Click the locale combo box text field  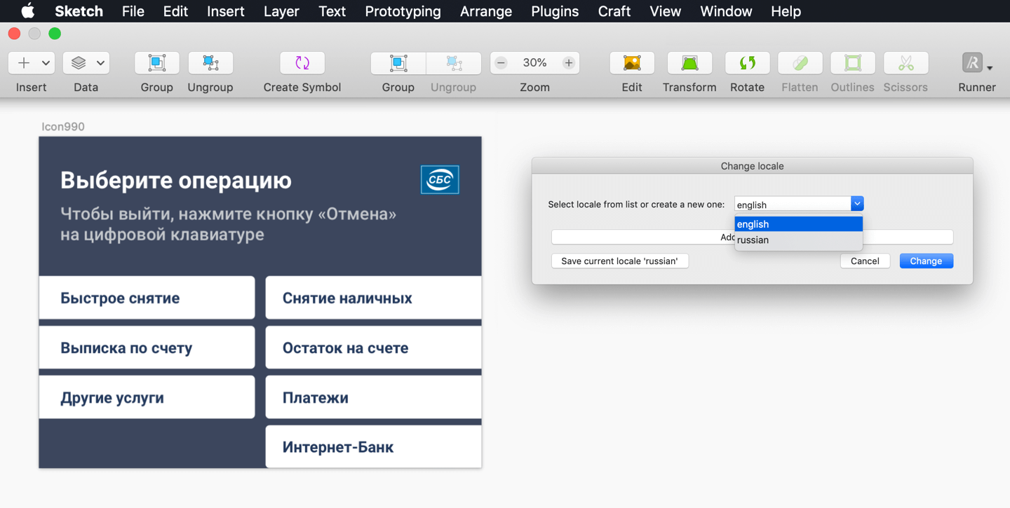pos(793,204)
